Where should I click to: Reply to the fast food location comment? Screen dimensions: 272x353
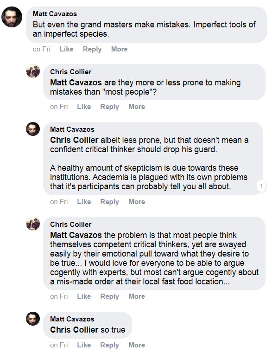click(109, 296)
